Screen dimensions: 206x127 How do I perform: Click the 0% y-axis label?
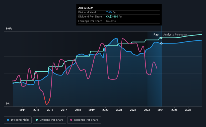point(8,103)
